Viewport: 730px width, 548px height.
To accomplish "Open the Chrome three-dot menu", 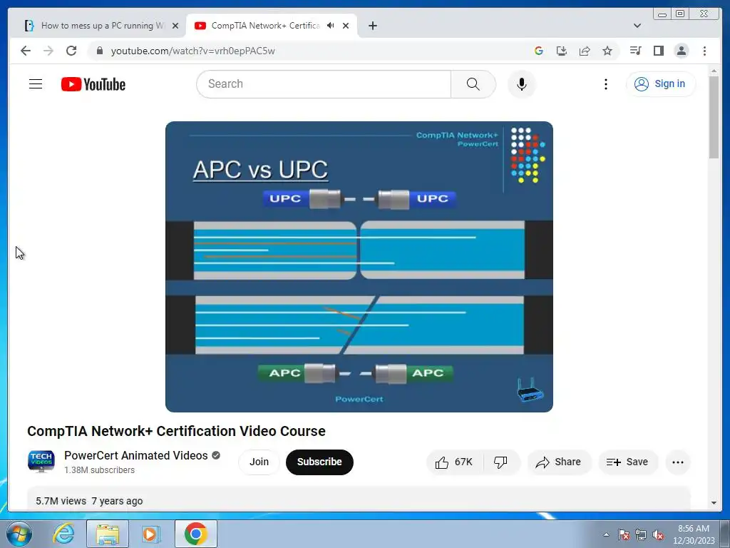I will (x=704, y=51).
